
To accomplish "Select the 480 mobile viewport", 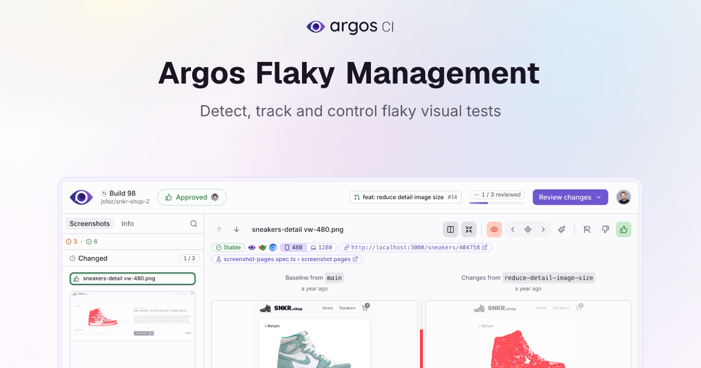I will coord(293,248).
